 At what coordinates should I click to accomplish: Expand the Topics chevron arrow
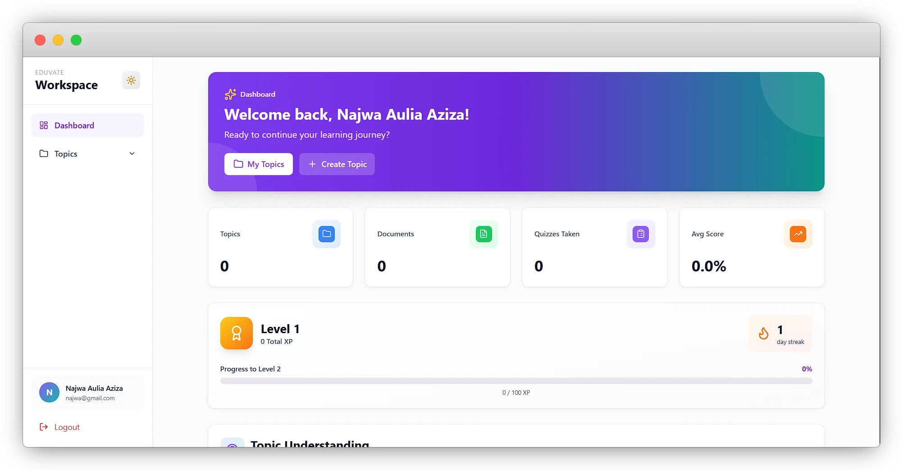[x=132, y=154]
